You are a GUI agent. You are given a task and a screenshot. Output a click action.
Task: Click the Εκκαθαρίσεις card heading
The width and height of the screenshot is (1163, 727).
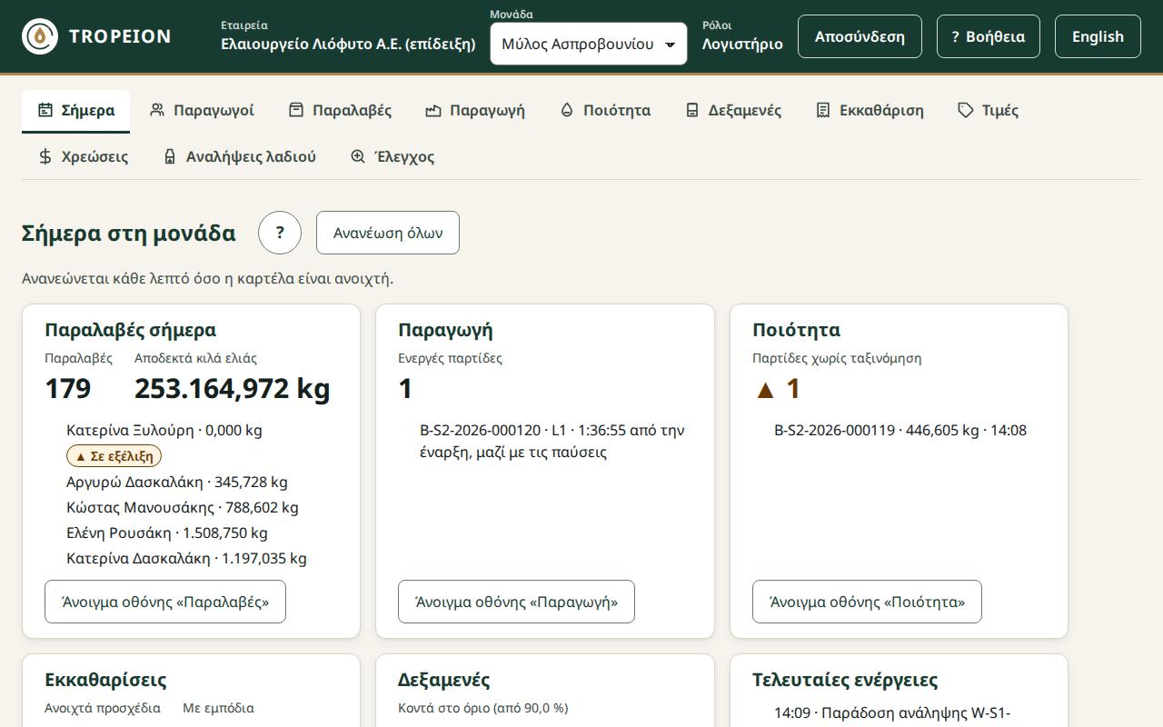click(x=105, y=680)
